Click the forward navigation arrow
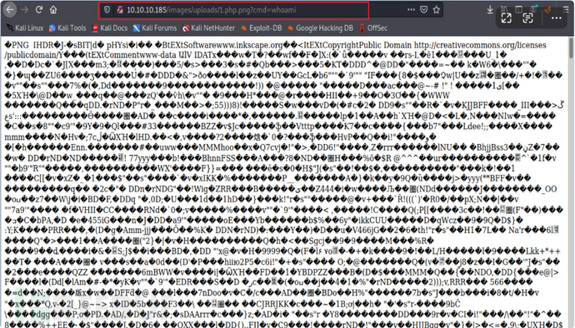 coord(25,10)
